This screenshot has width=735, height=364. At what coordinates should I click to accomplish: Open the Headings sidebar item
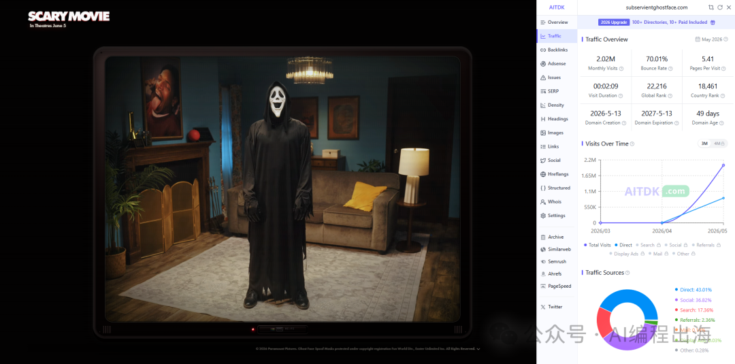557,119
